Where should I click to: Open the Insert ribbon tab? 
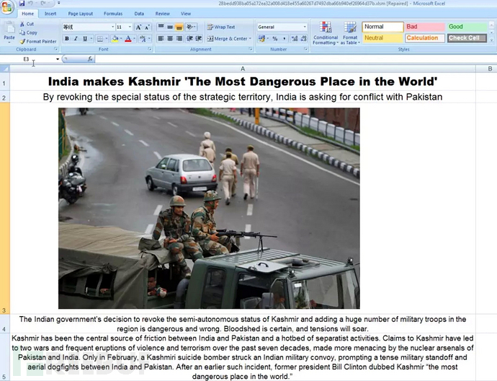[50, 14]
